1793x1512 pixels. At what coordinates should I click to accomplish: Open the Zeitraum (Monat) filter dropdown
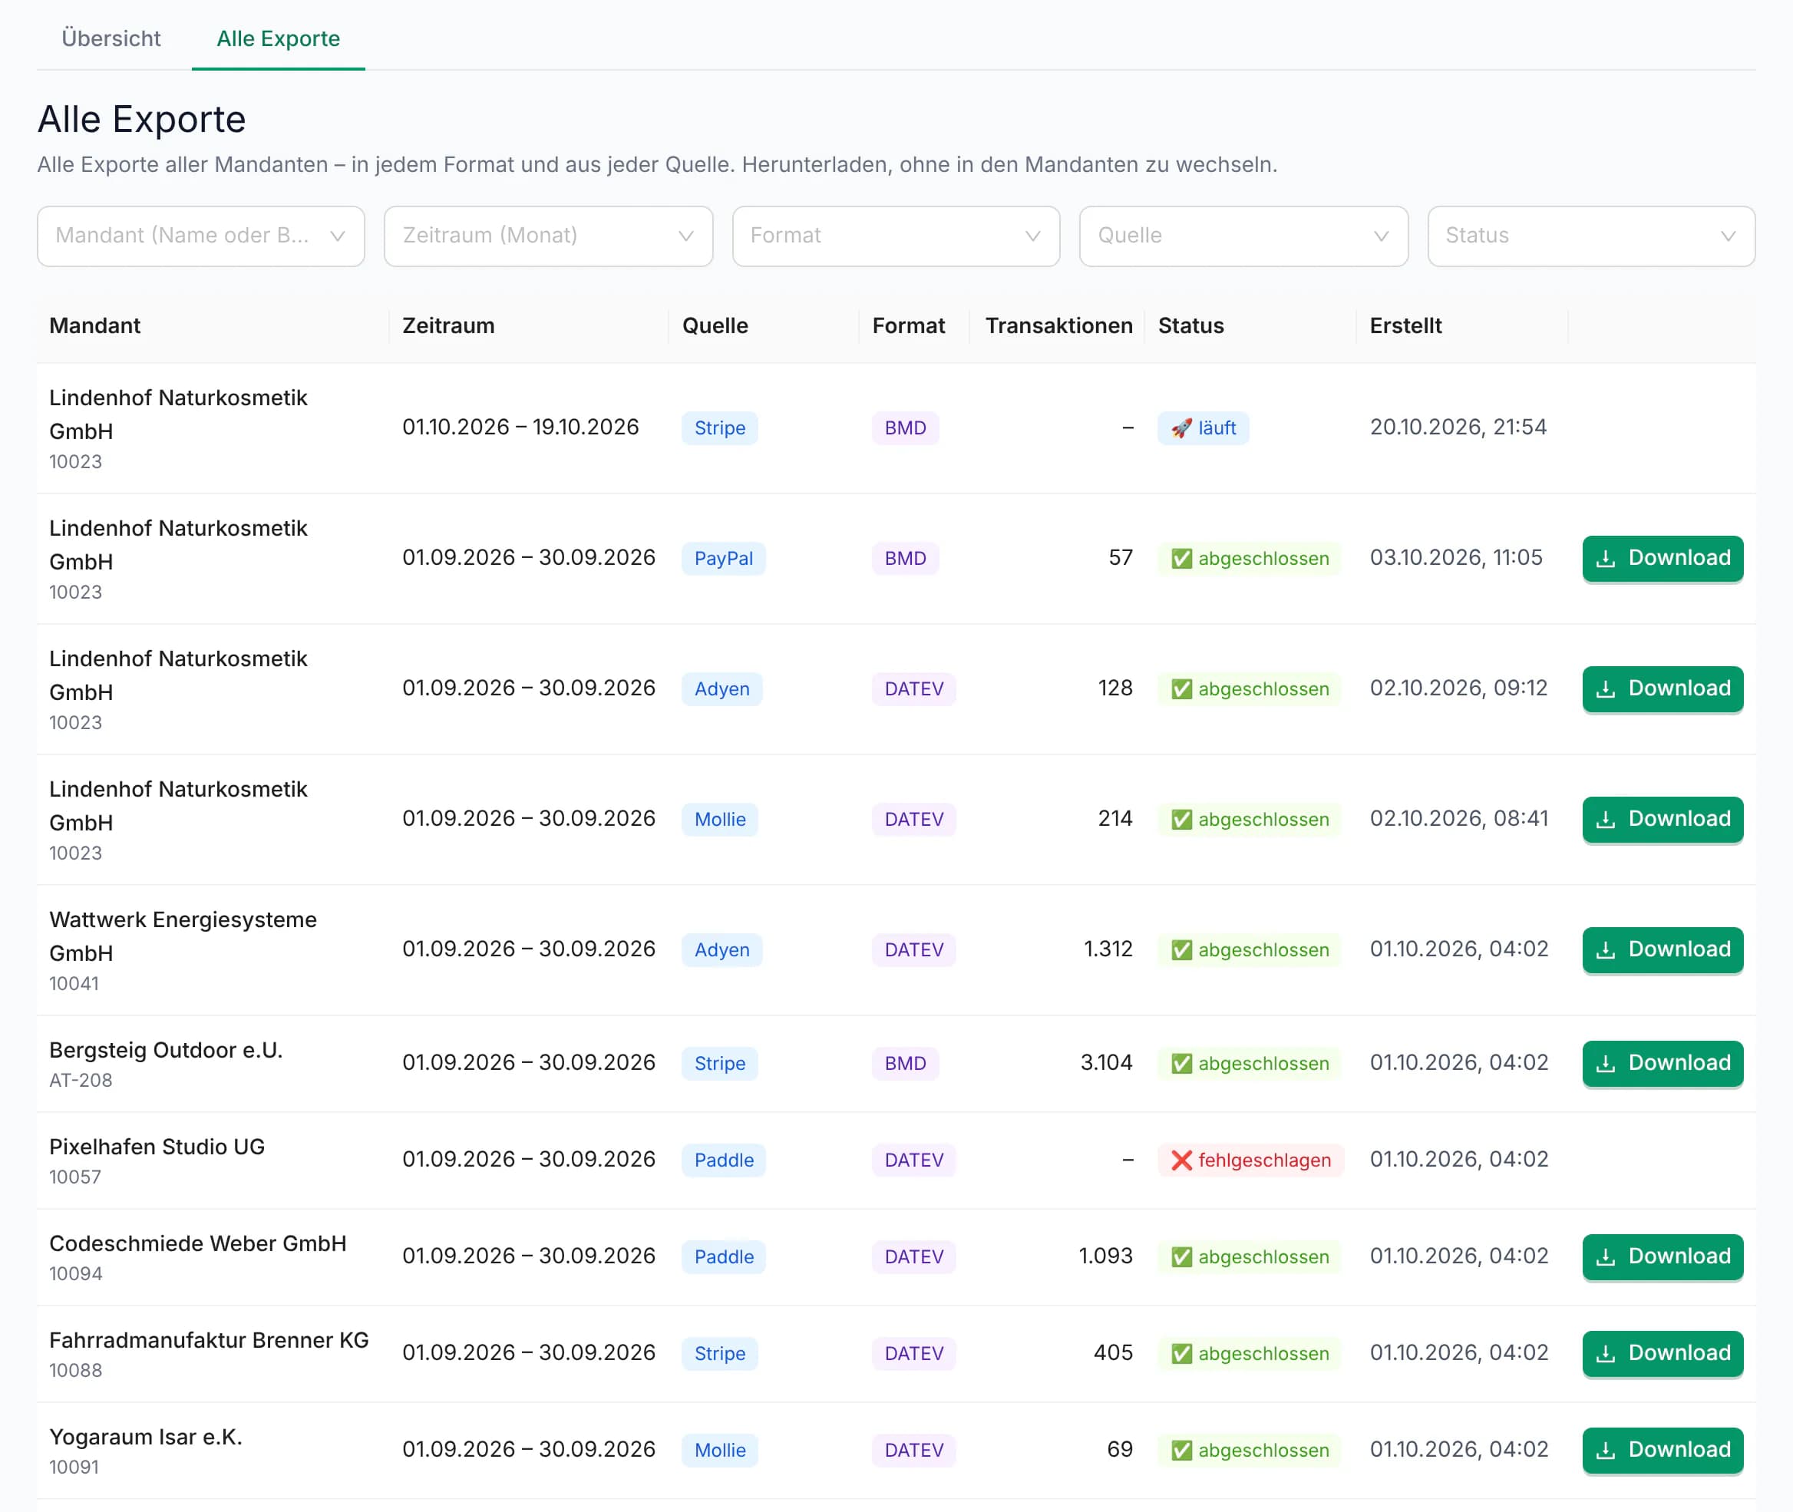(548, 236)
